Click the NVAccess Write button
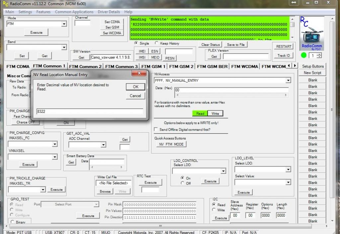This screenshot has height=234, width=340. click(215, 113)
